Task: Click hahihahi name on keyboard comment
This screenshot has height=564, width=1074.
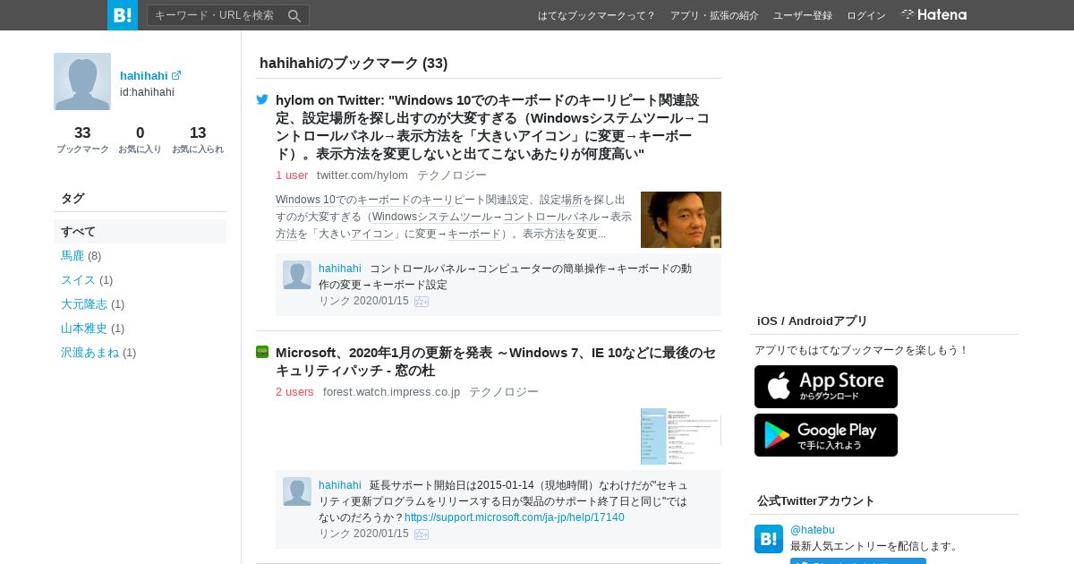Action: click(340, 269)
